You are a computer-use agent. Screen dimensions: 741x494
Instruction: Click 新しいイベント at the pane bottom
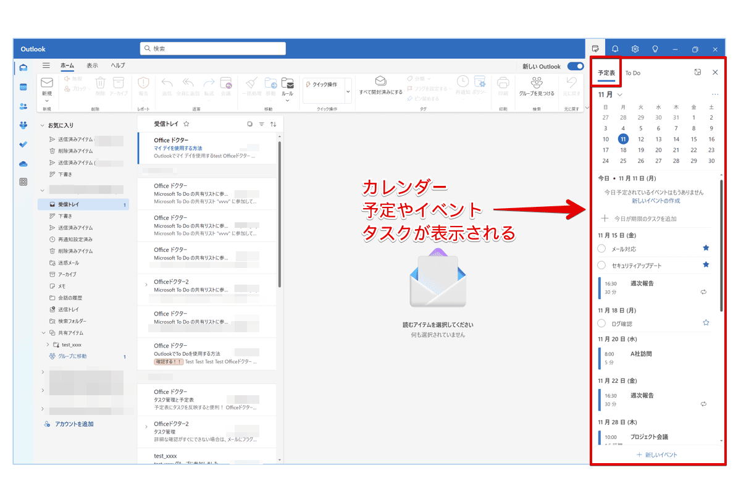[656, 454]
